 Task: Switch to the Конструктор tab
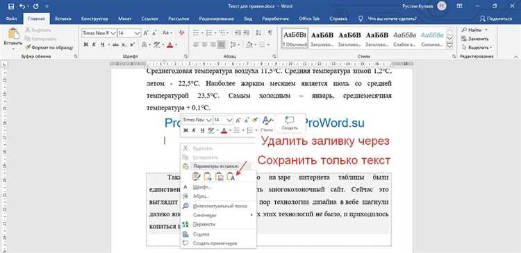[x=94, y=19]
